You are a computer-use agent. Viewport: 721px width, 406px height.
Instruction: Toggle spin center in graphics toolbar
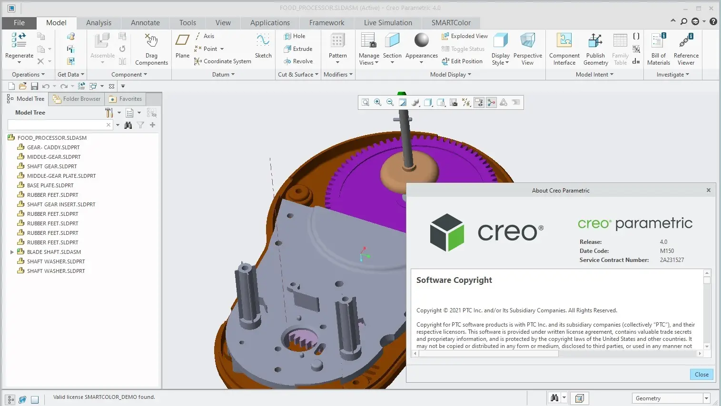491,103
